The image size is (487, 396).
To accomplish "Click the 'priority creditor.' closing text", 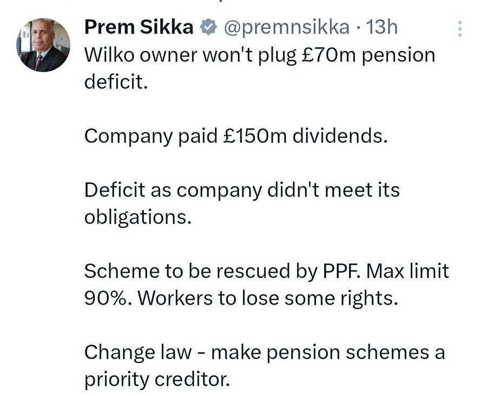I will 157,380.
